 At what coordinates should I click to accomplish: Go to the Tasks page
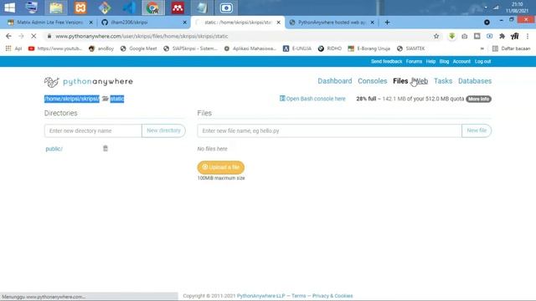443,81
